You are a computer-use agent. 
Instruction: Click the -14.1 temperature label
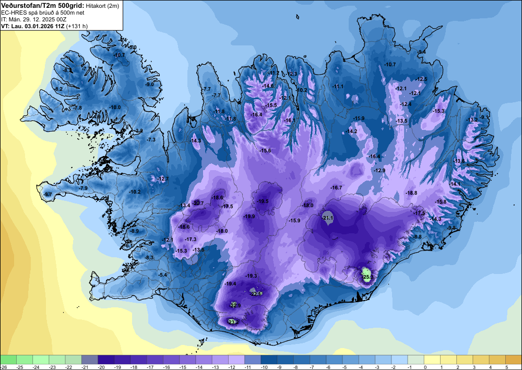click(455, 184)
